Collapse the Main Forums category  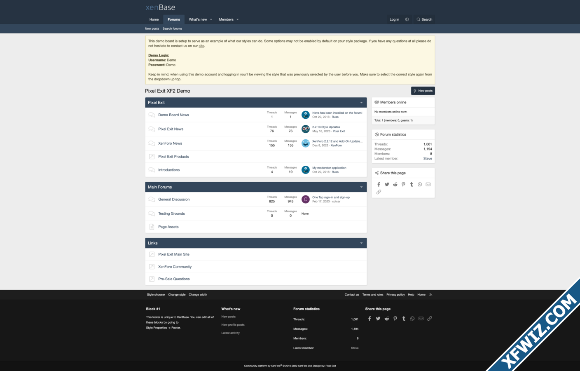(x=361, y=187)
